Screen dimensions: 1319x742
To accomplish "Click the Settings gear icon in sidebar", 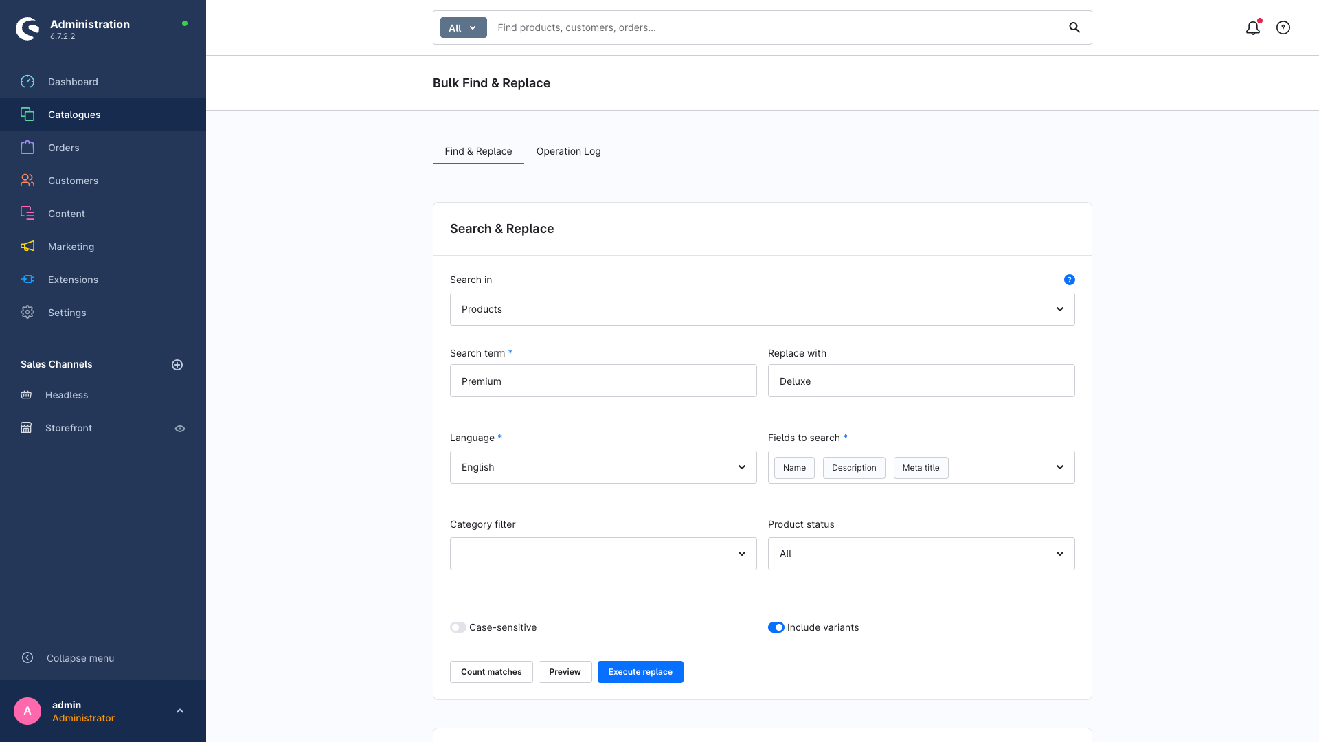I will click(x=27, y=313).
